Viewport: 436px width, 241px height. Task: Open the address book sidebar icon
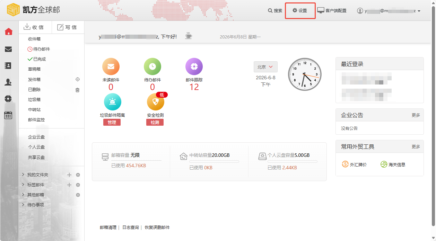[x=8, y=65]
